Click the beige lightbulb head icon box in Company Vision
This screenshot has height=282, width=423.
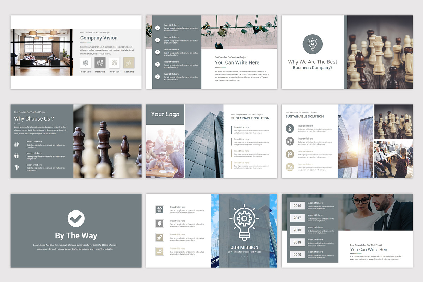coord(129,63)
